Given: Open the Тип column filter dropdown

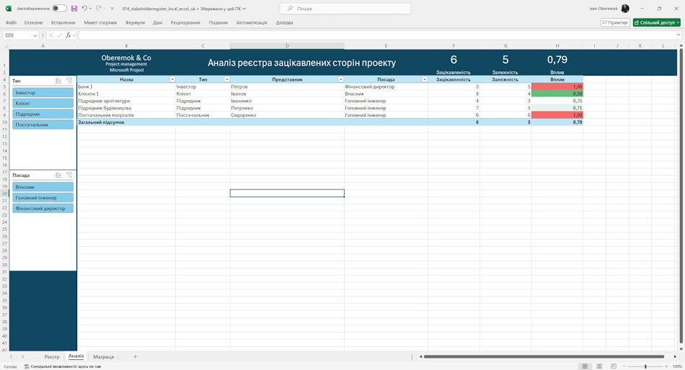Looking at the screenshot, I should coord(226,79).
